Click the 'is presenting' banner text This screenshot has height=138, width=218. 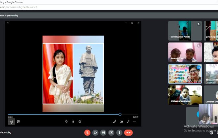tap(9, 15)
